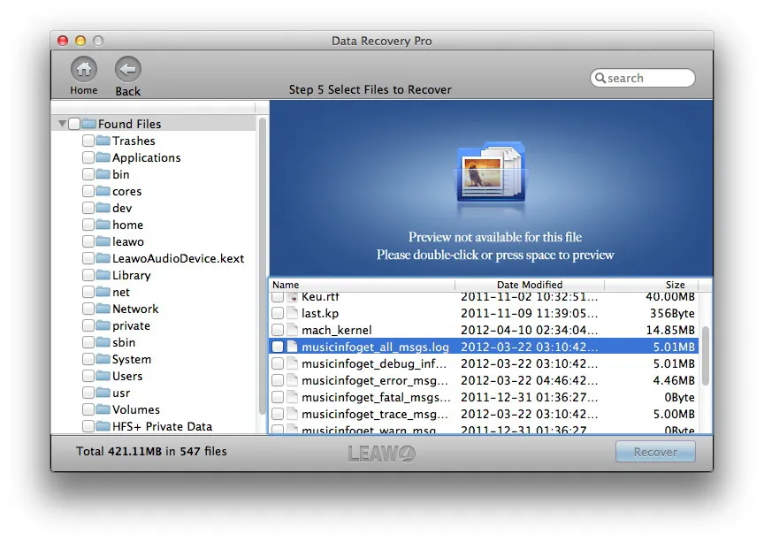This screenshot has width=764, height=542.
Task: Click the mach_kernel file icon
Action: (x=292, y=330)
